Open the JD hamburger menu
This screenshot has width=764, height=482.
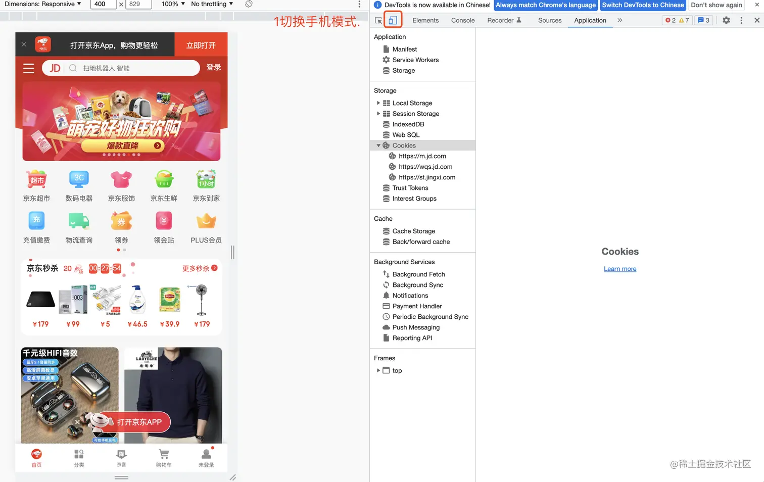(28, 68)
